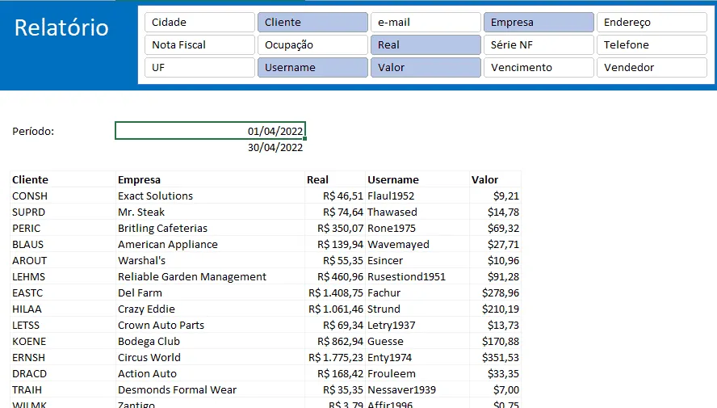The image size is (717, 408).
Task: Toggle the Endereço slicer button
Action: pyautogui.click(x=651, y=22)
